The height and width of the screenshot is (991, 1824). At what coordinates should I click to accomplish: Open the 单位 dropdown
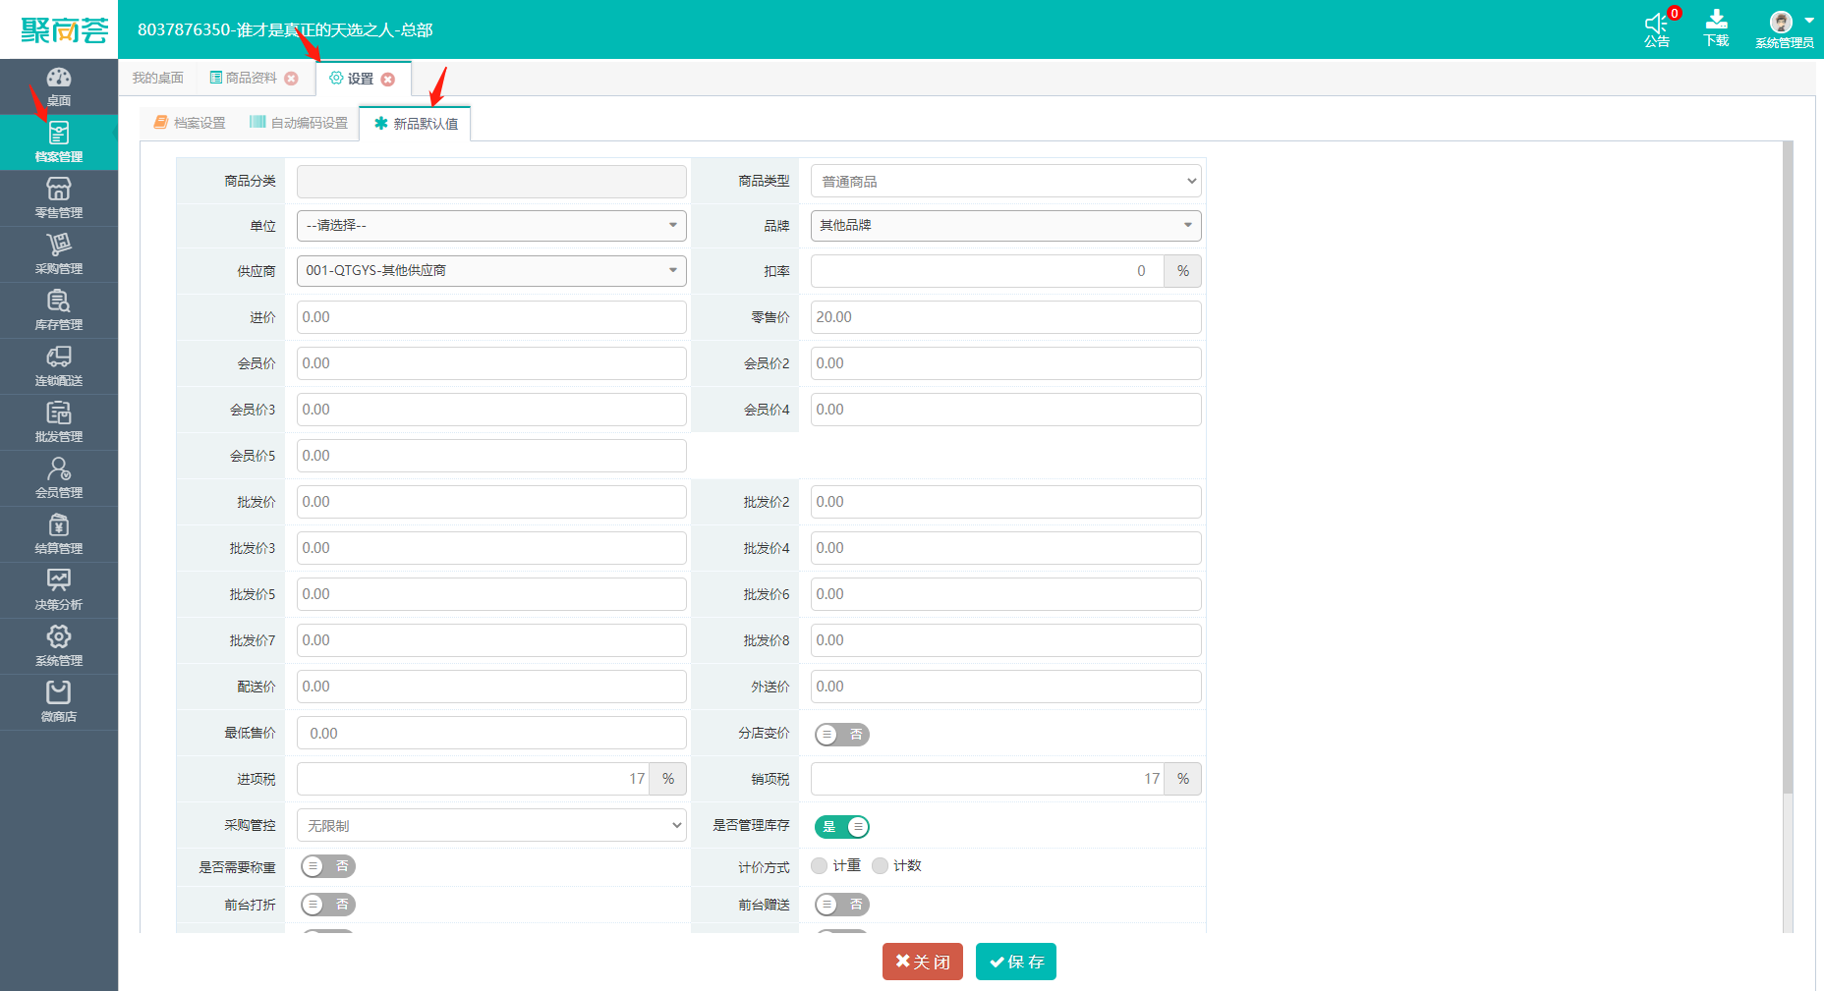(x=491, y=226)
